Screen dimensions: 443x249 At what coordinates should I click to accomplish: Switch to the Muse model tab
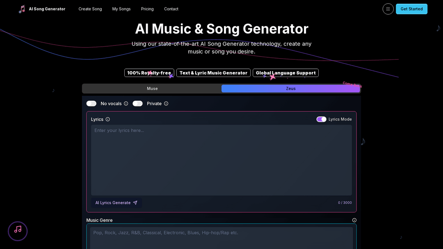[x=152, y=88]
